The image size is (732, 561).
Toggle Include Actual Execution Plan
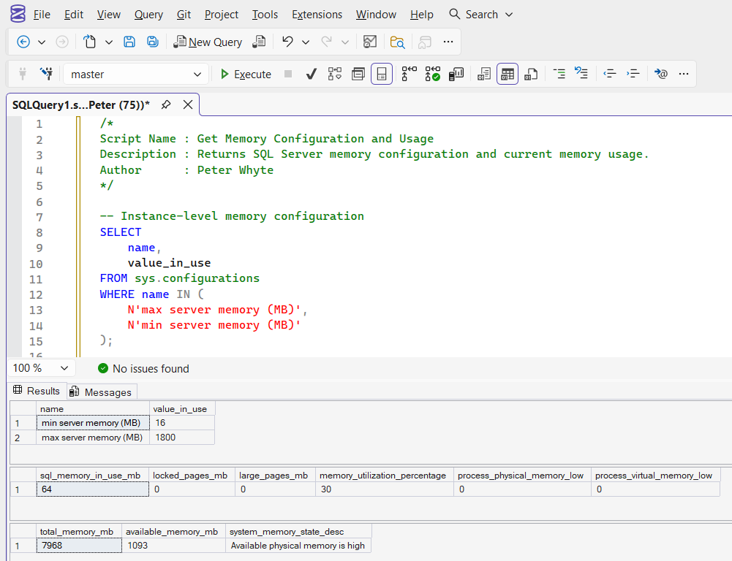point(409,74)
